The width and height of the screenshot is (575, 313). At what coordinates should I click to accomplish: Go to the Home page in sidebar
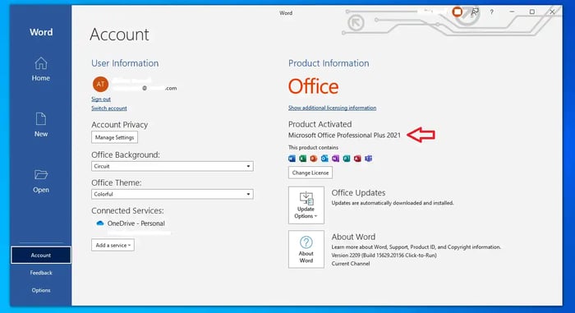click(x=41, y=69)
